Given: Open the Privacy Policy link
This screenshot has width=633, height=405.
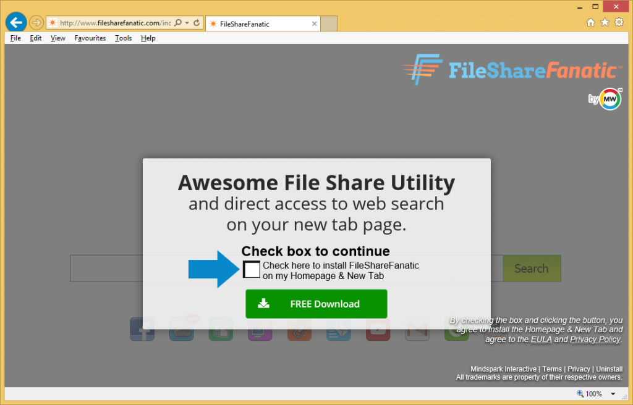Looking at the screenshot, I should click(595, 340).
